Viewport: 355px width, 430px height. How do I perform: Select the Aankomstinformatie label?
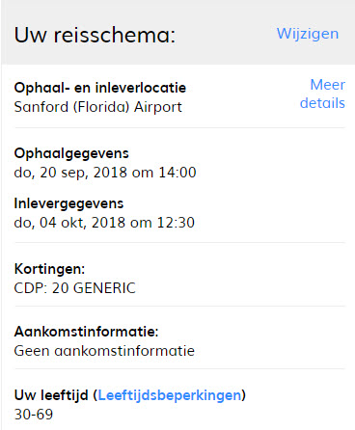(x=87, y=332)
